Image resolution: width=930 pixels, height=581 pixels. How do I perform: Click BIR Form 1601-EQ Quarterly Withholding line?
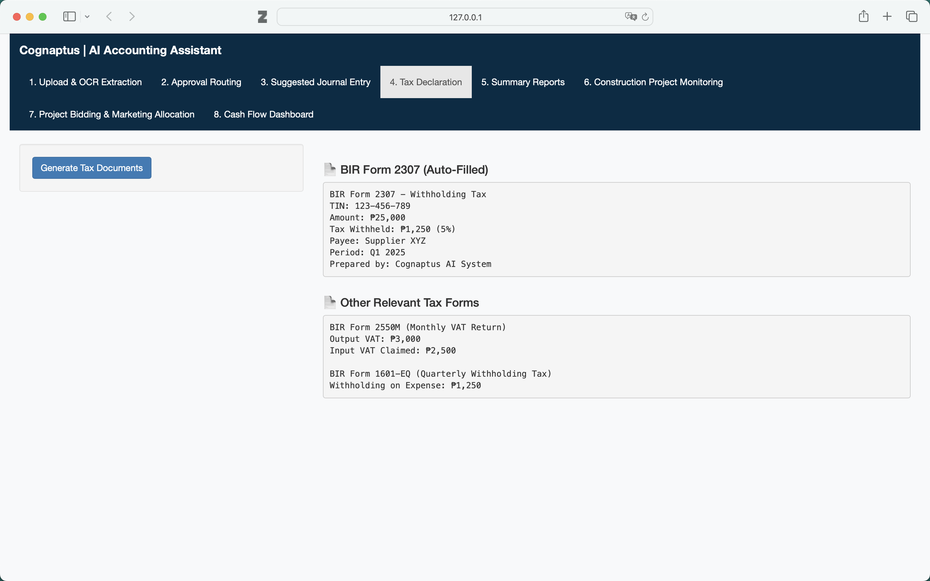440,374
